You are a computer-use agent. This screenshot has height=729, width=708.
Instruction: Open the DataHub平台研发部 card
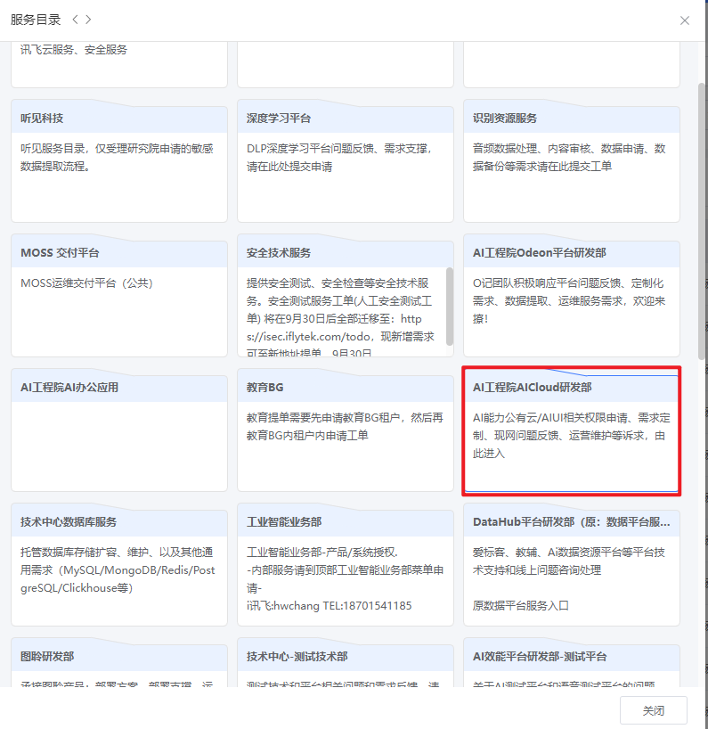point(572,564)
